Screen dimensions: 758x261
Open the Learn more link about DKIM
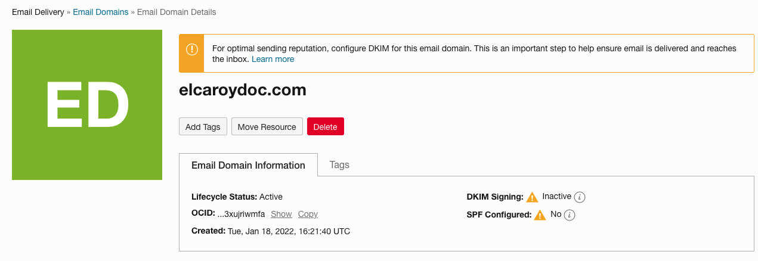point(273,59)
